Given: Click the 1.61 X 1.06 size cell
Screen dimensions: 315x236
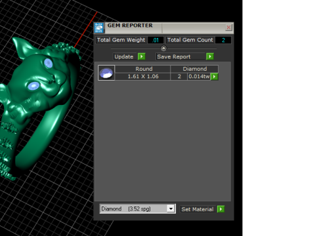Looking at the screenshot, I should 142,77.
